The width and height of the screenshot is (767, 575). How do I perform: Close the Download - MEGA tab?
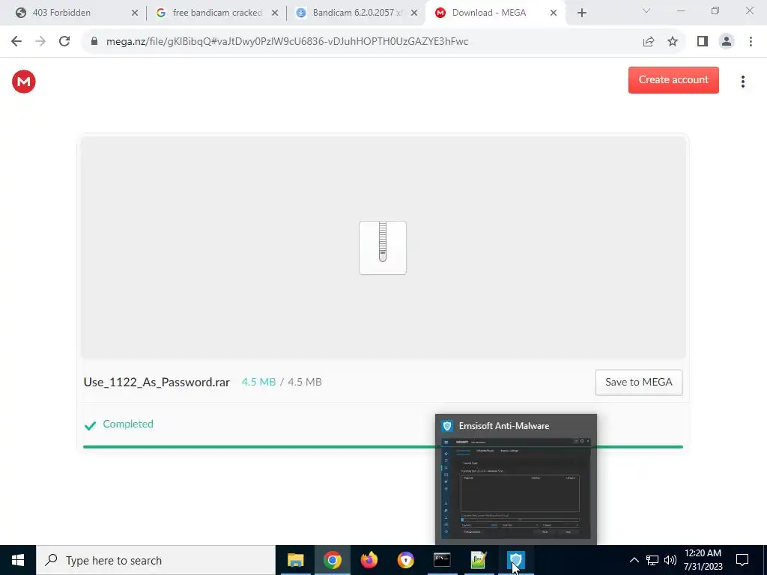554,13
